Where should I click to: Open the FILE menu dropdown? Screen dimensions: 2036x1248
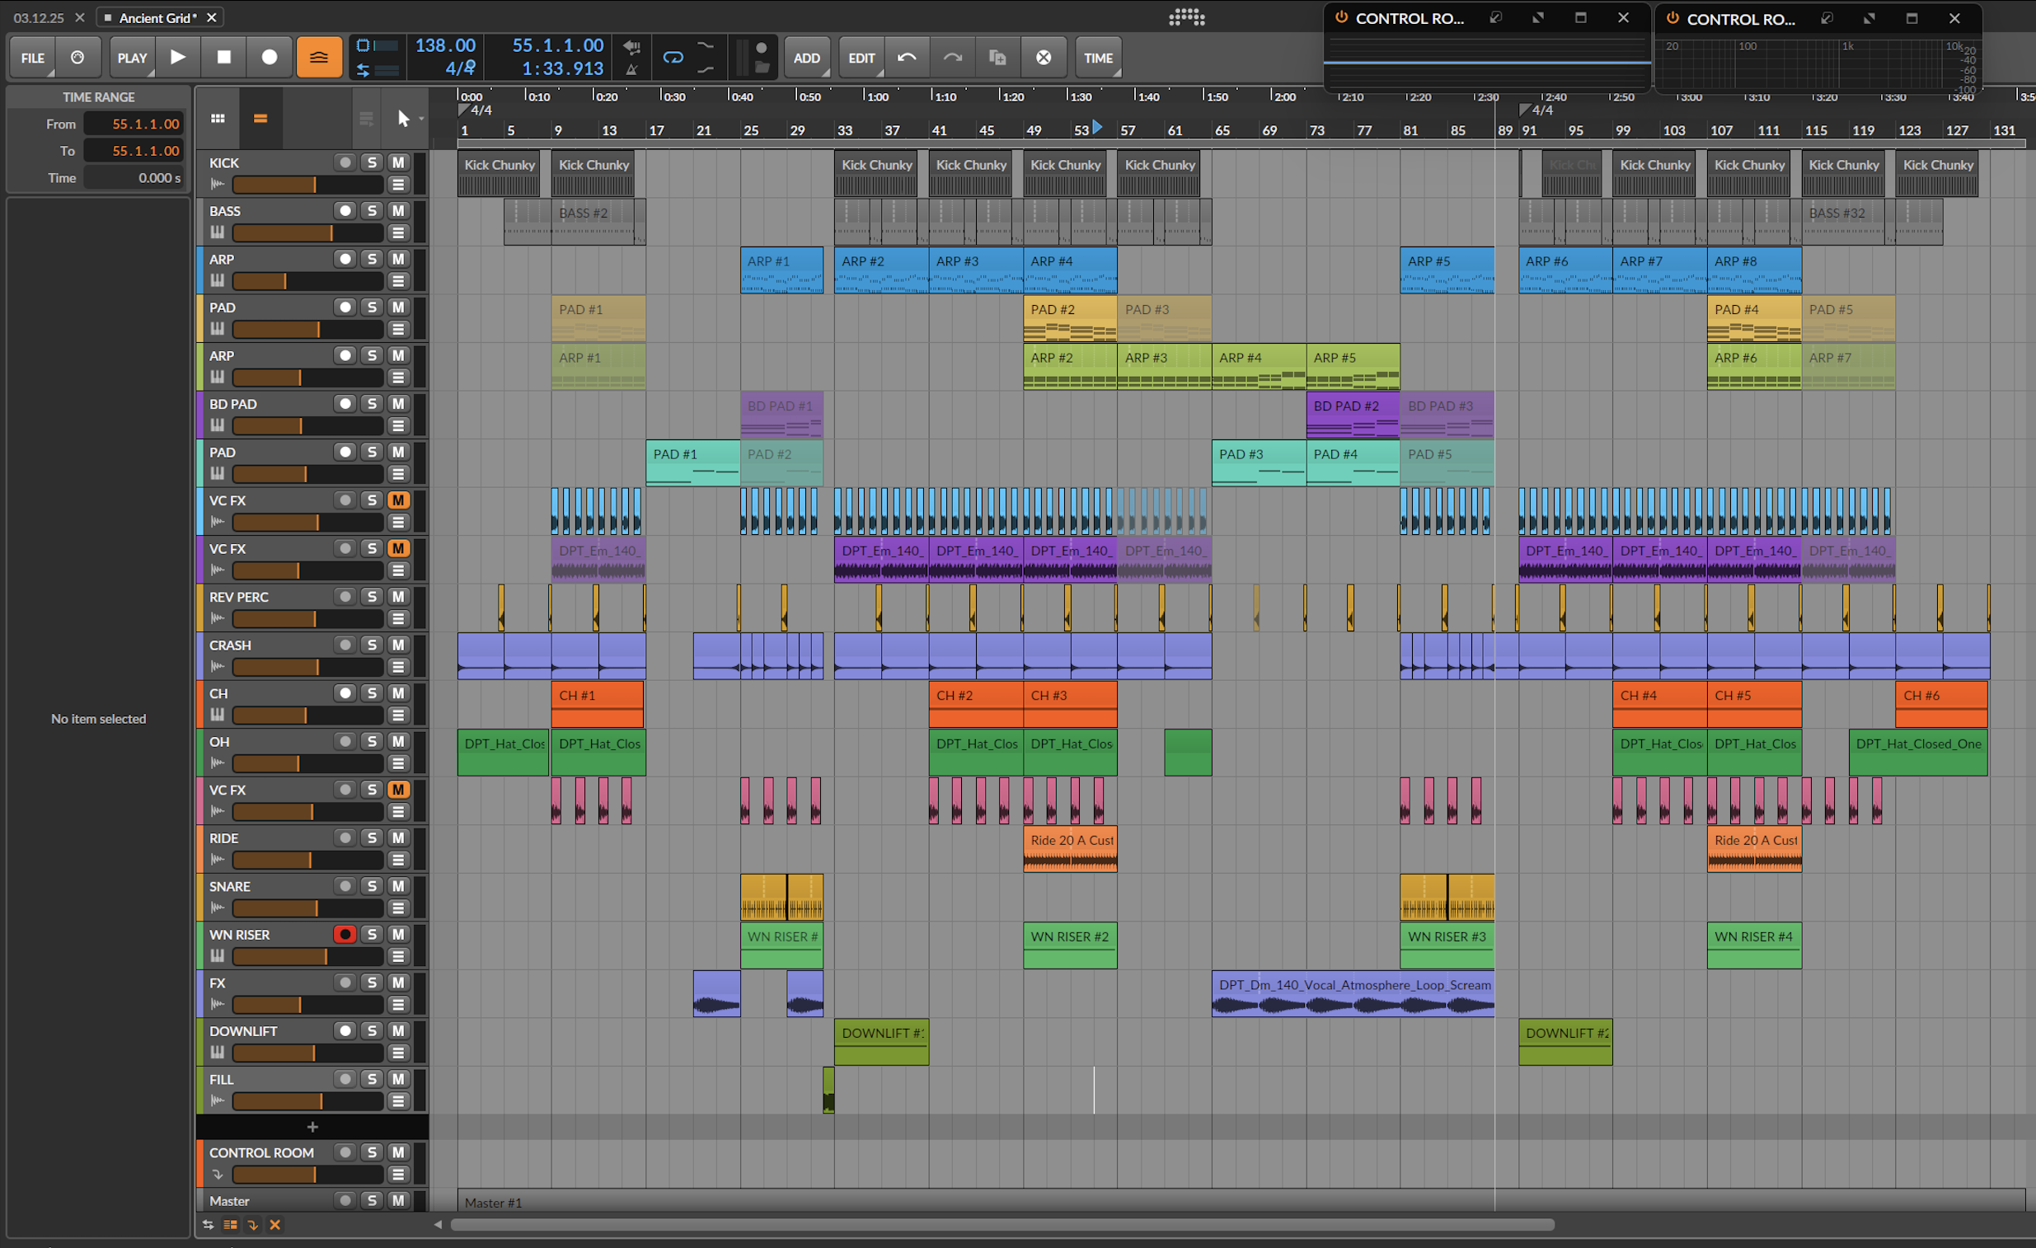pyautogui.click(x=33, y=58)
